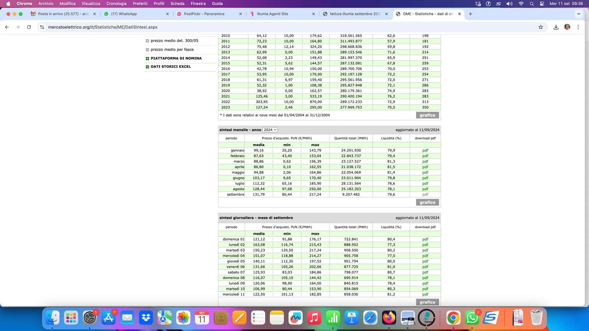Open the Chrome downloads icon
589x331 pixels.
point(556,27)
